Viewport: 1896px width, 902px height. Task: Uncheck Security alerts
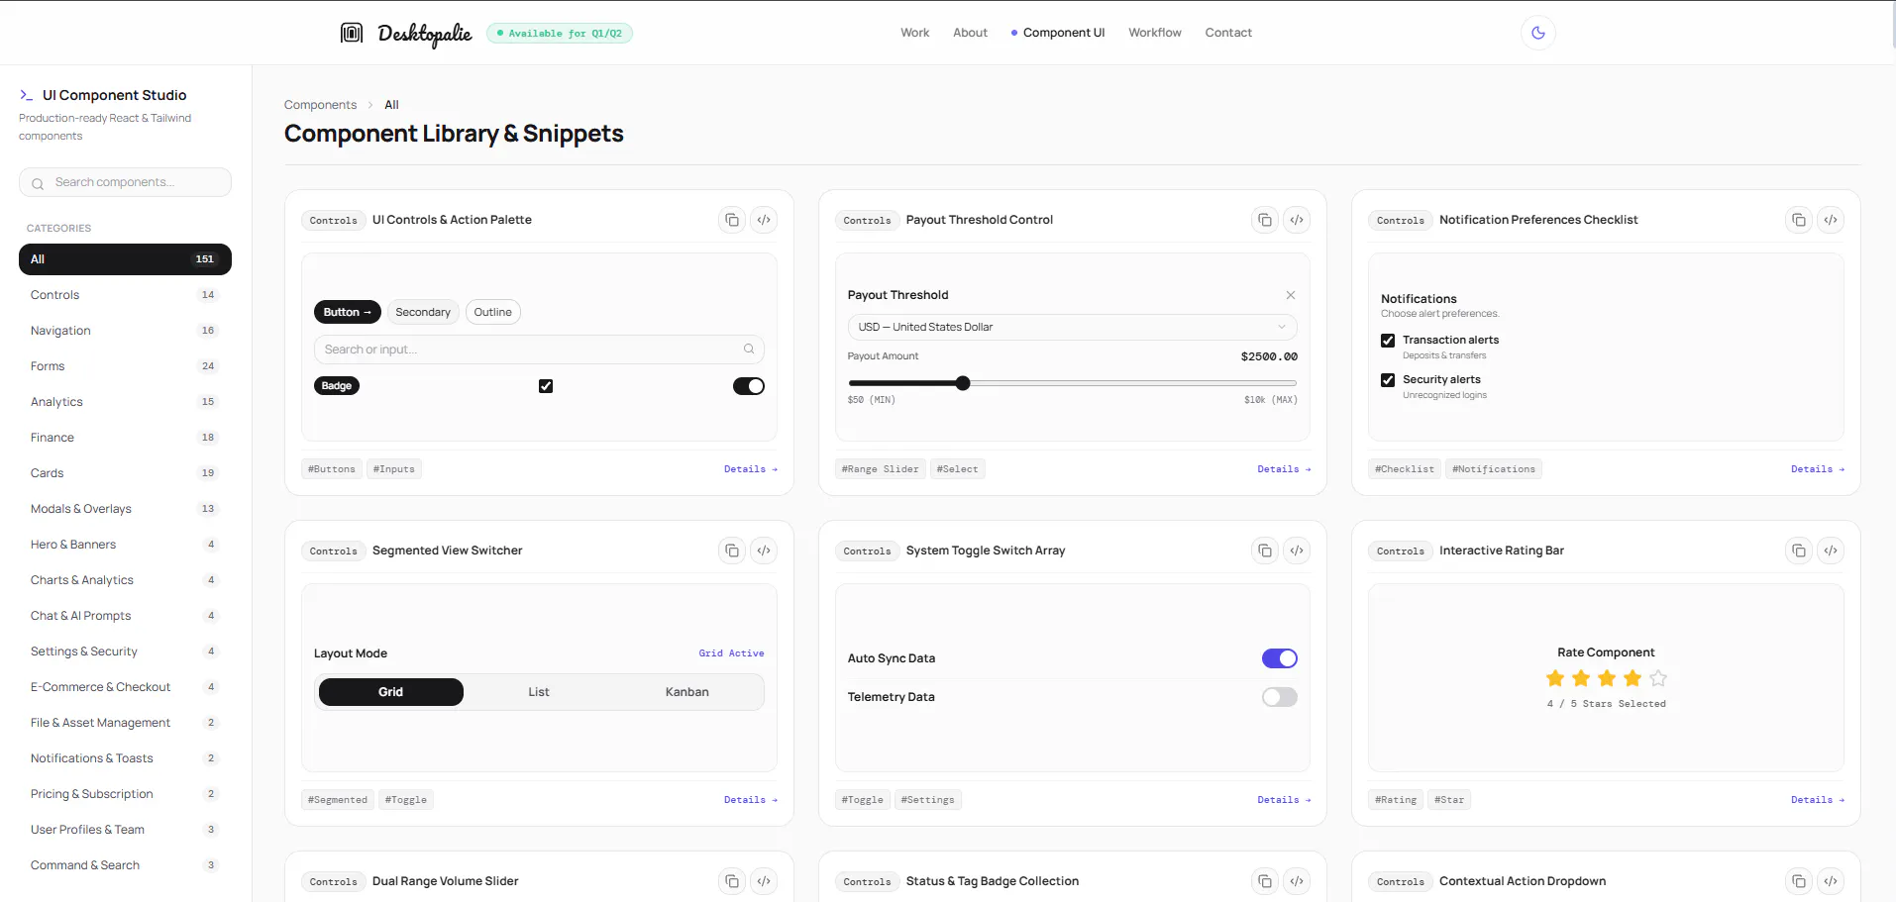coord(1388,380)
